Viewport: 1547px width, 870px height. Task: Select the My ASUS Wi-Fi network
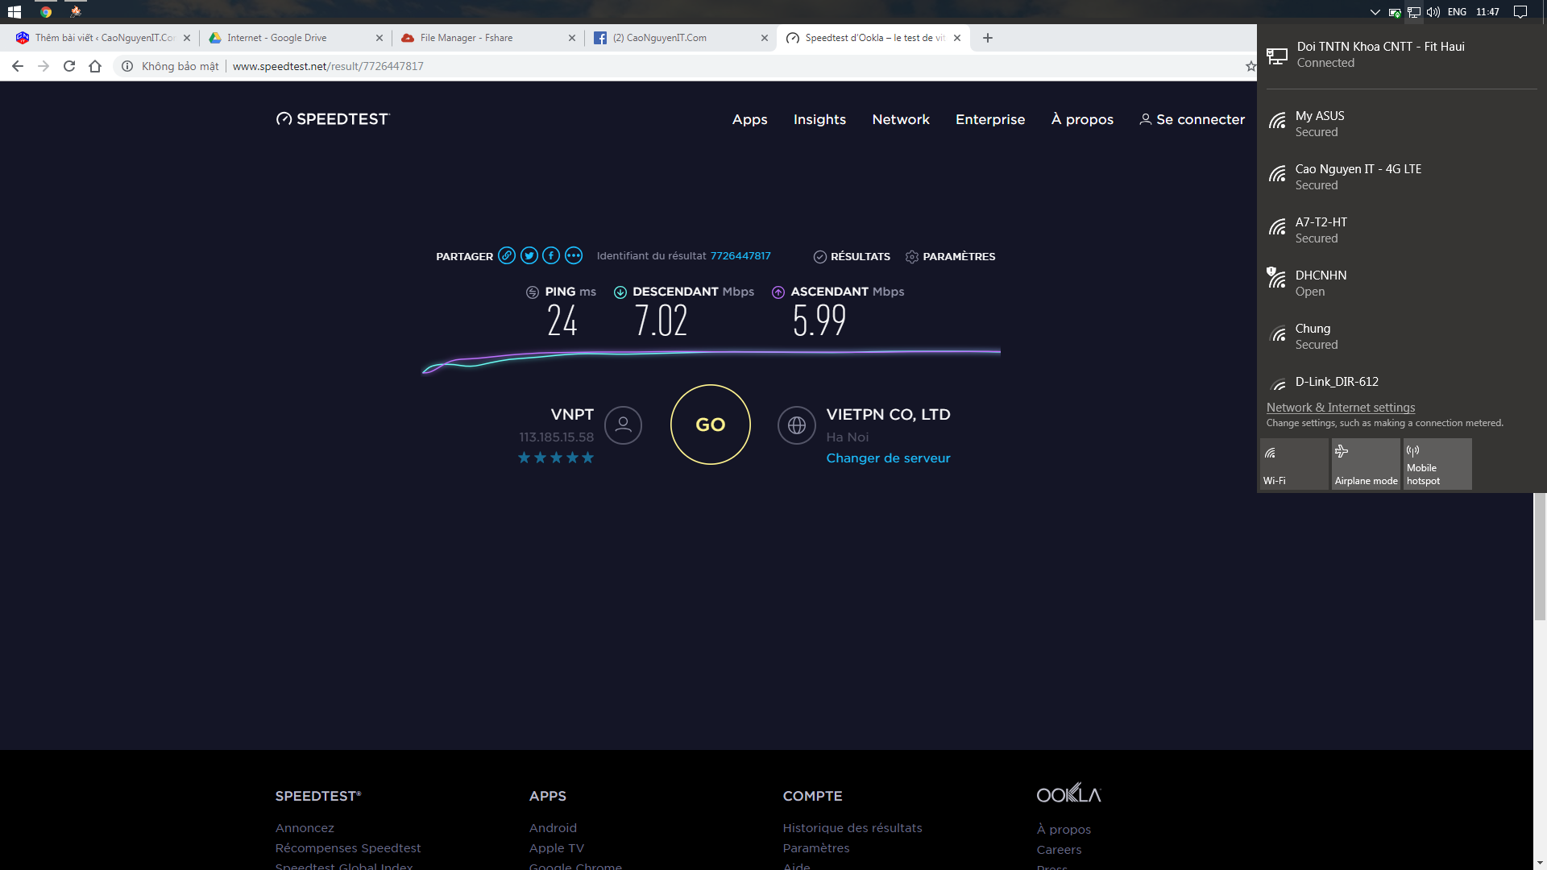tap(1402, 123)
